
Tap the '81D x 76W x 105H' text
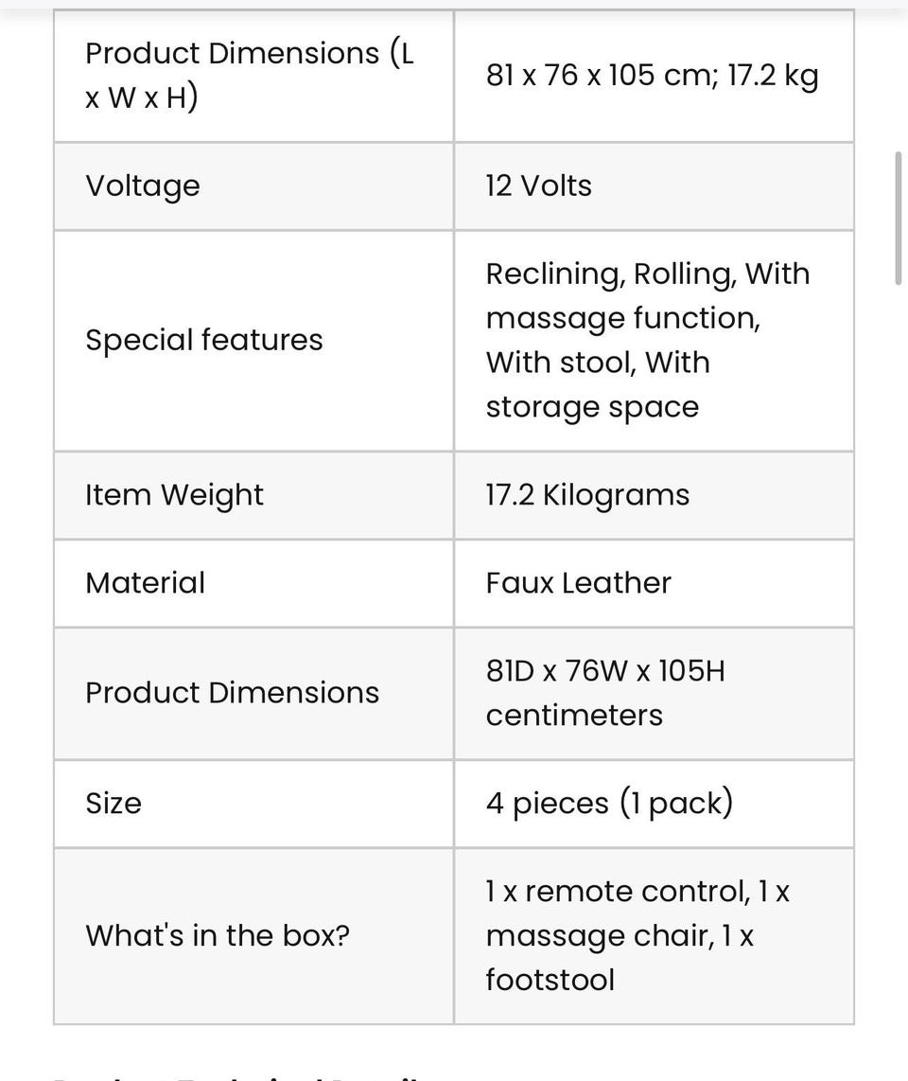(x=605, y=671)
